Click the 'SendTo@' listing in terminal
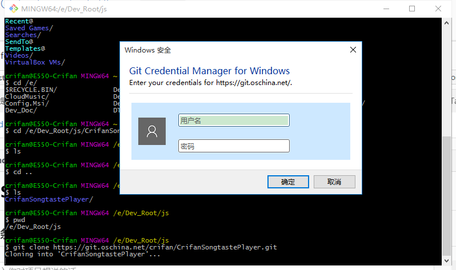The height and width of the screenshot is (270, 456). [x=19, y=42]
